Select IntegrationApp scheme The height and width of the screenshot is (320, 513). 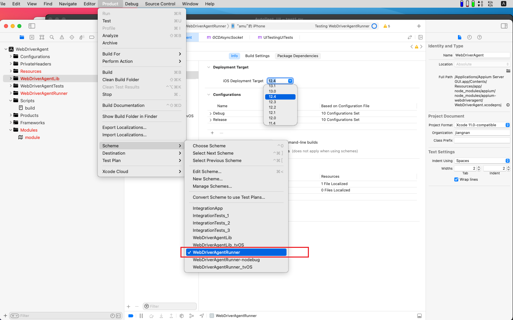[x=236, y=208]
